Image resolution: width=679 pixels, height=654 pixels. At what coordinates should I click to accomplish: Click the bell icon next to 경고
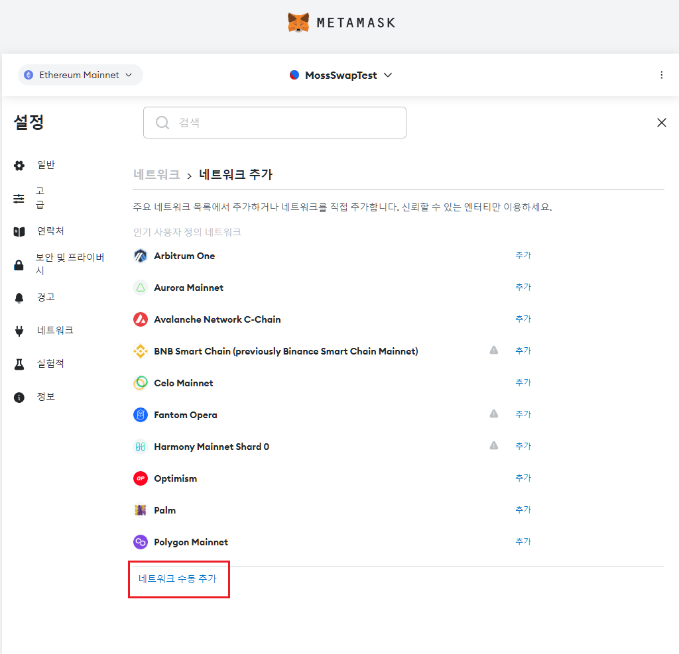(19, 298)
